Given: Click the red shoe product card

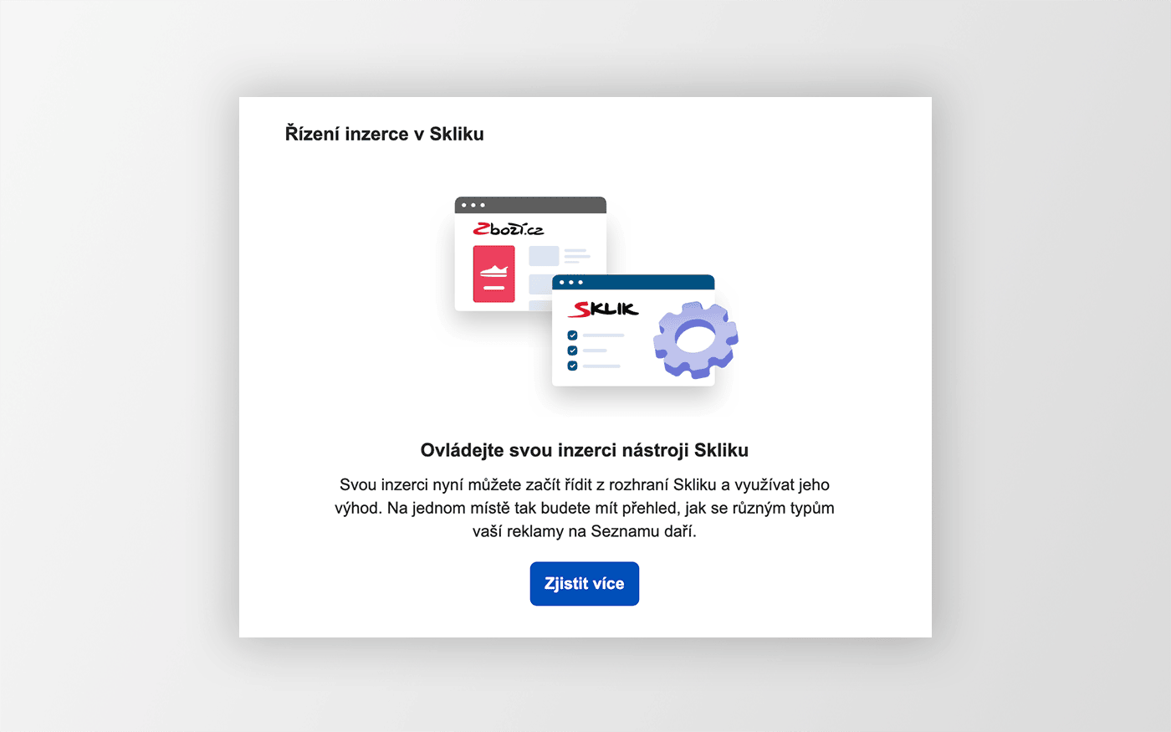Looking at the screenshot, I should pyautogui.click(x=493, y=274).
